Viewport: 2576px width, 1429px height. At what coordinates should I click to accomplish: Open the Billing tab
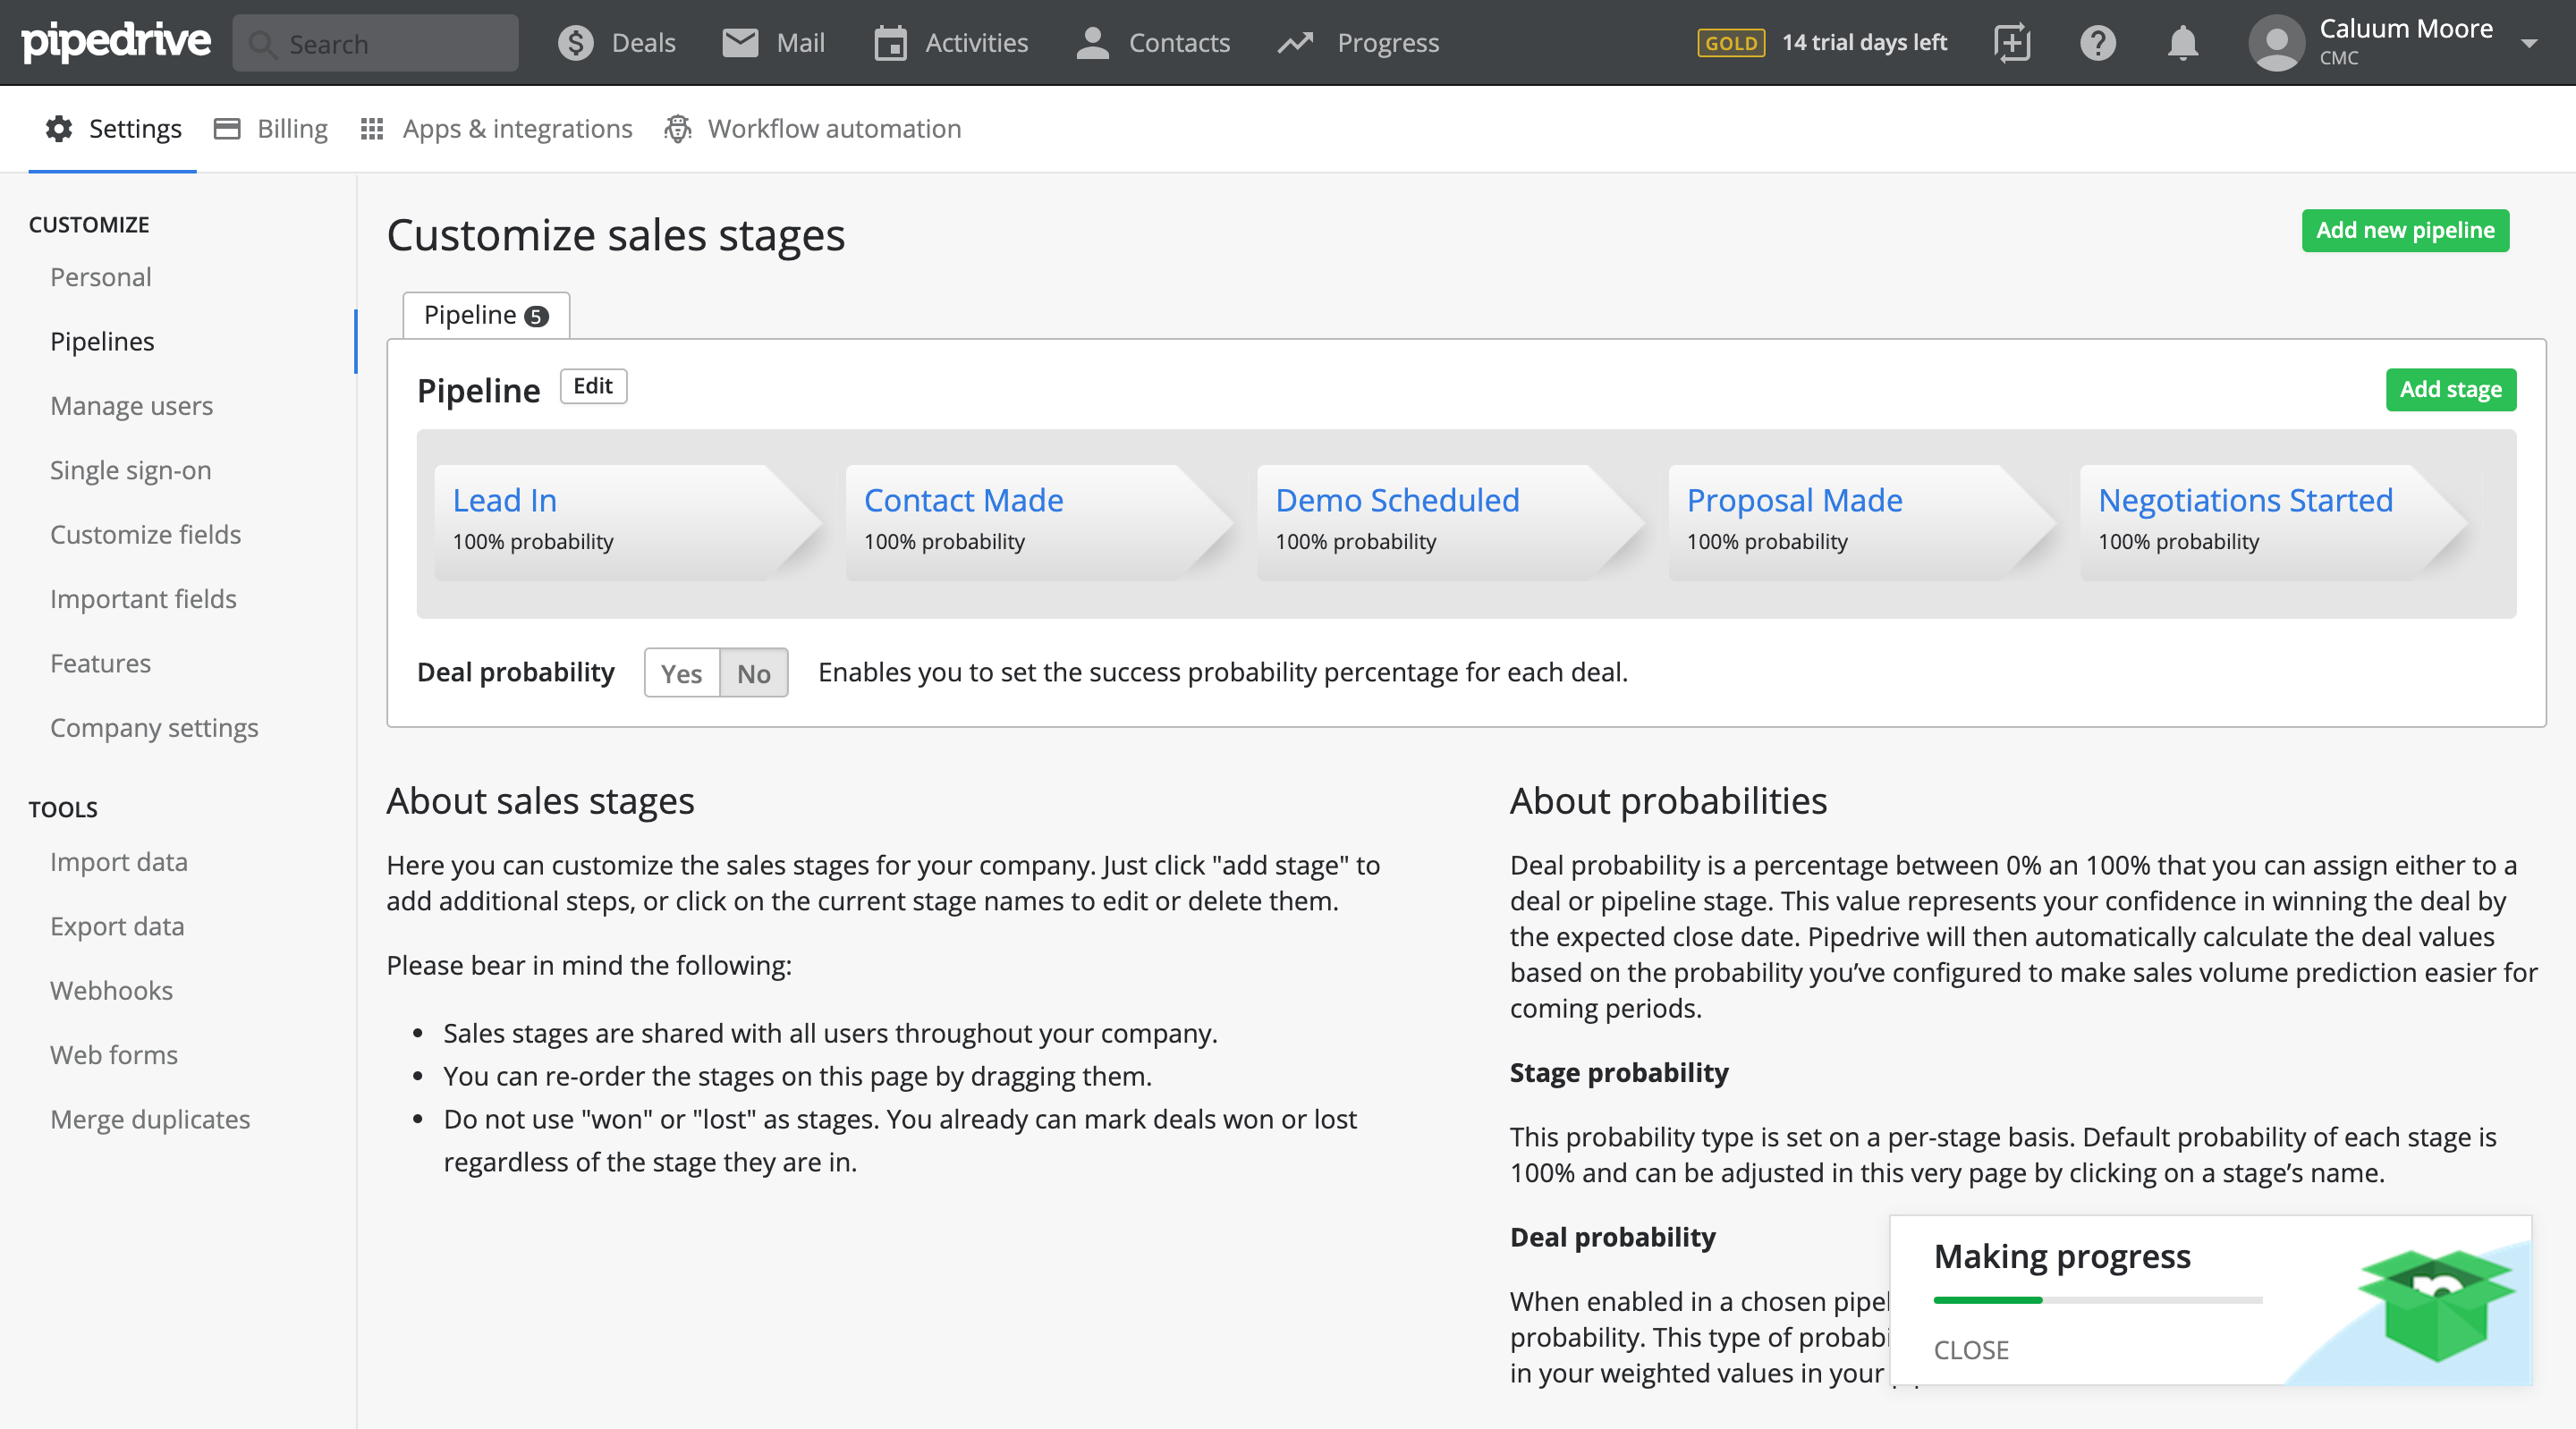coord(271,128)
